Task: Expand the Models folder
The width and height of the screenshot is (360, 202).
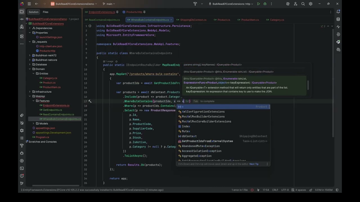Action: tap(33, 123)
